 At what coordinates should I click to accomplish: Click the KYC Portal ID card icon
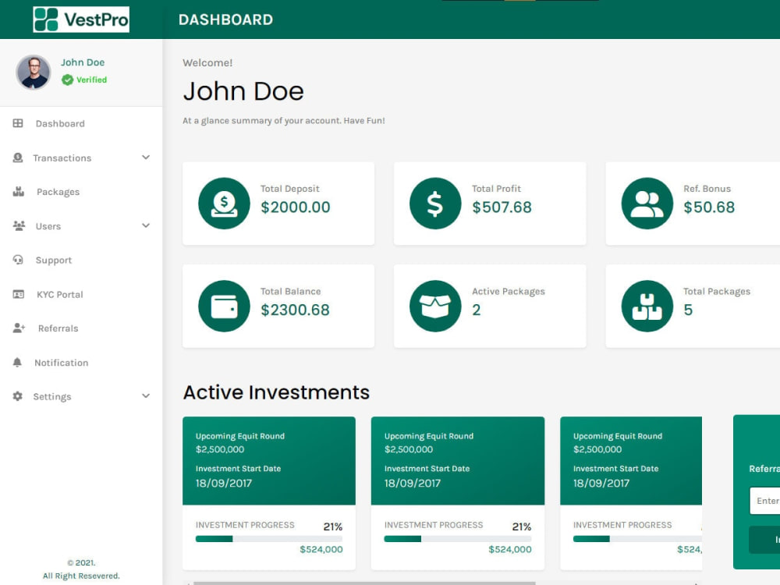coord(19,294)
